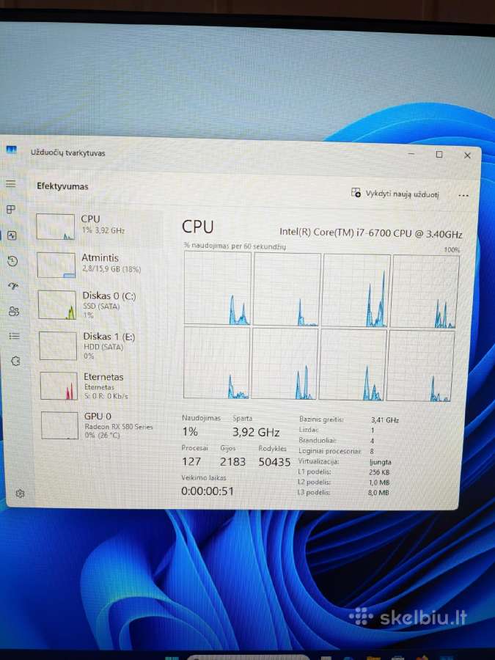Click the Task Manager app icon in title bar
This screenshot has height=660, width=495.
click(11, 150)
